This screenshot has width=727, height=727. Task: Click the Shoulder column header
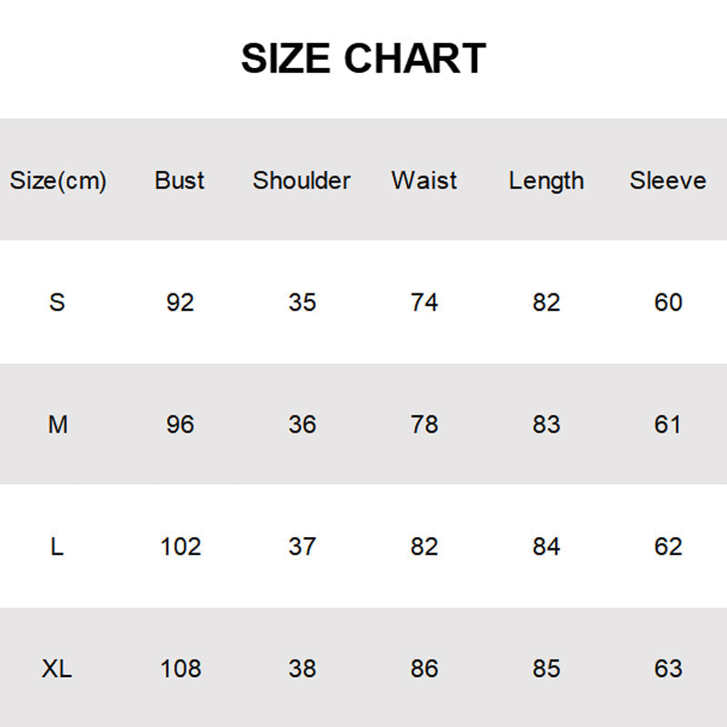click(x=302, y=180)
